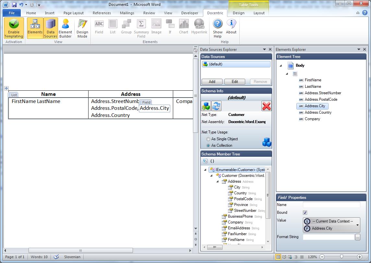Click the Slovenian language status button
Screen dimensions: 371x263
72,257
